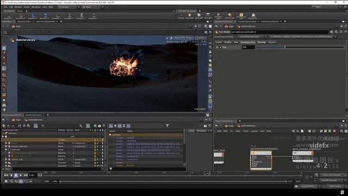348x196 pixels.
Task: Open the Auto Update dropdown
Action: click(x=337, y=186)
